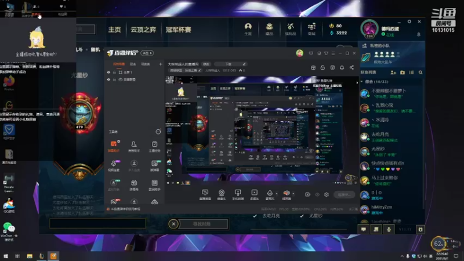
Task: Open Douyu stream settings gear beside start button
Action: click(327, 194)
